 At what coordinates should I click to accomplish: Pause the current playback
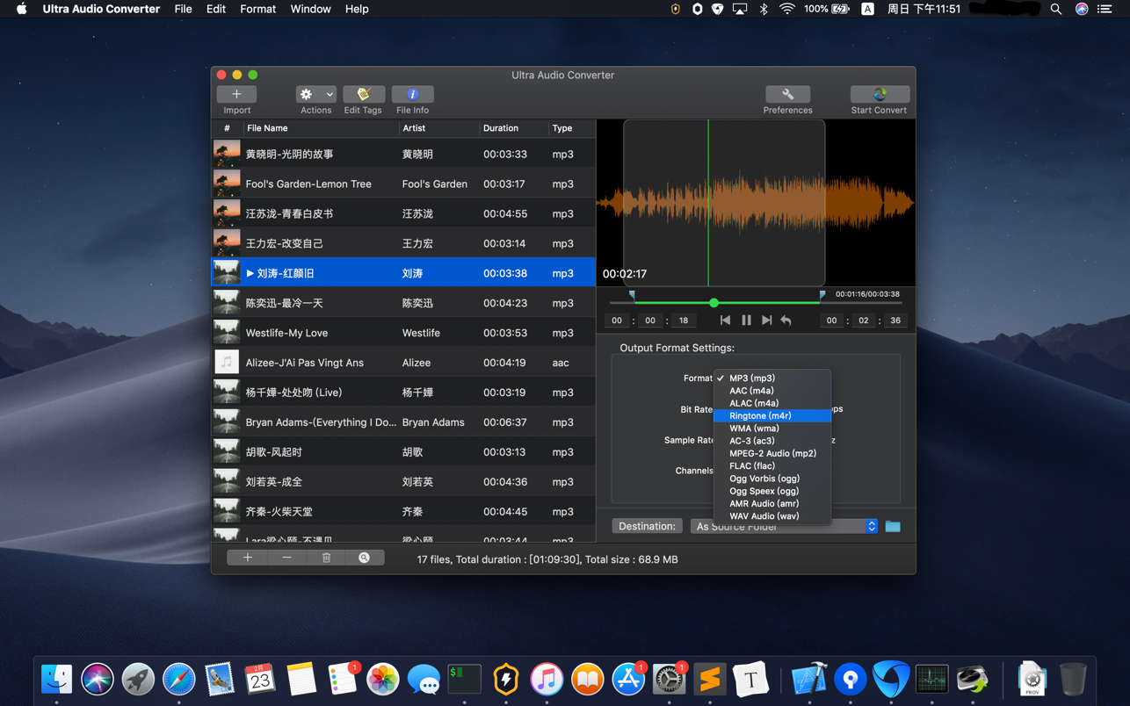coord(746,321)
